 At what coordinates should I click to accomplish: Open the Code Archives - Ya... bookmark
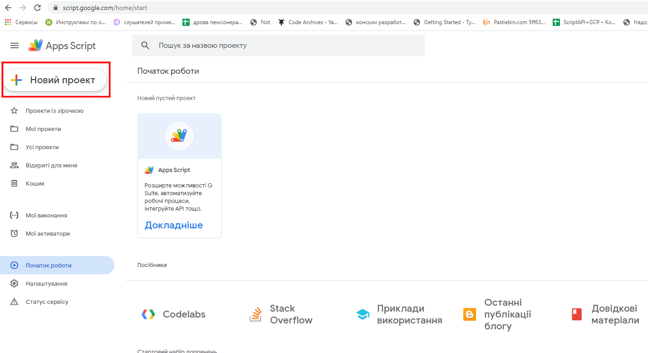coord(308,22)
